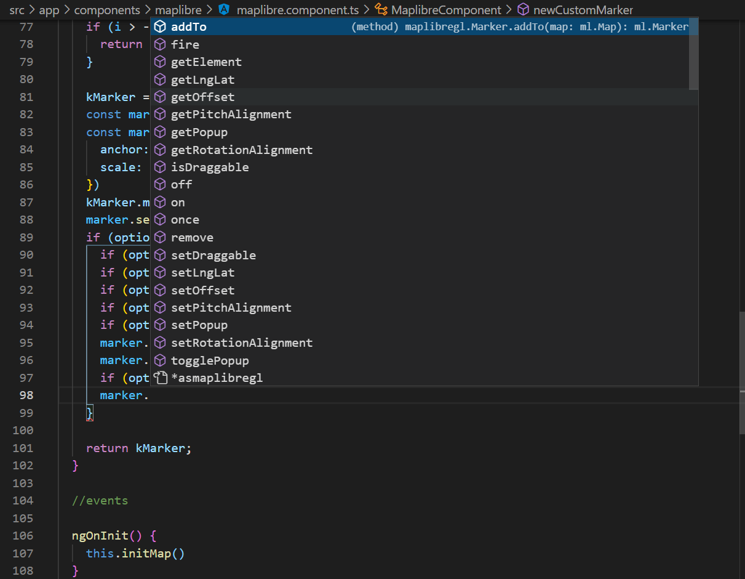Click the suggestion list scrollbar thumb
The image size is (745, 579).
693,54
